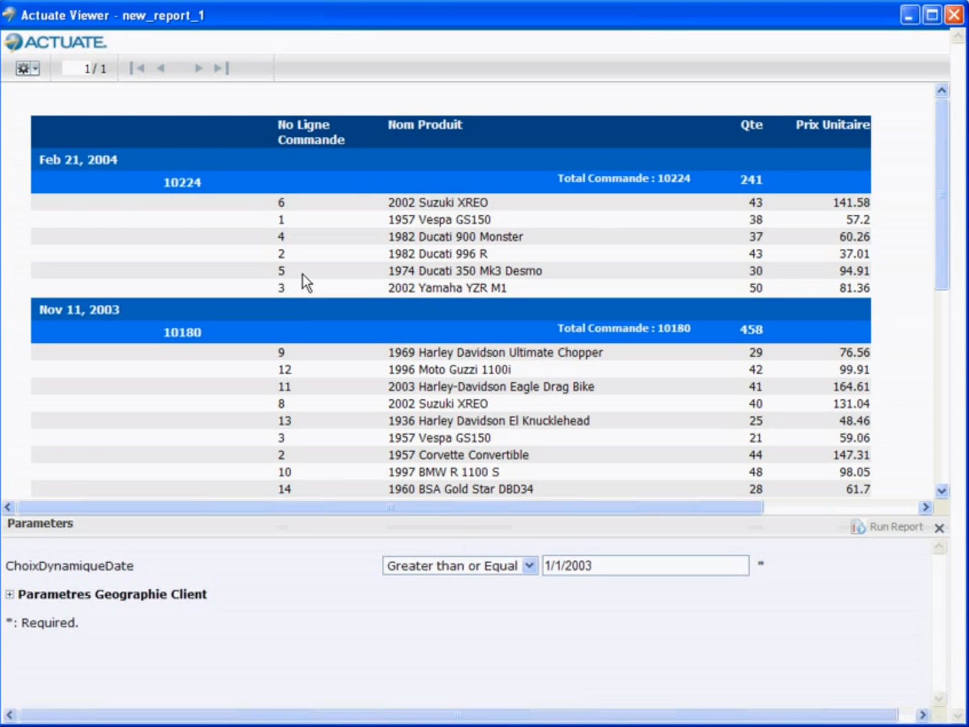The image size is (969, 727).
Task: Select 1960 BSA Gold Star DBD34 row
Action: coord(451,489)
